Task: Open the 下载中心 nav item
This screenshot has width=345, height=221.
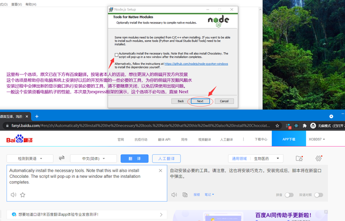Action: click(261, 140)
